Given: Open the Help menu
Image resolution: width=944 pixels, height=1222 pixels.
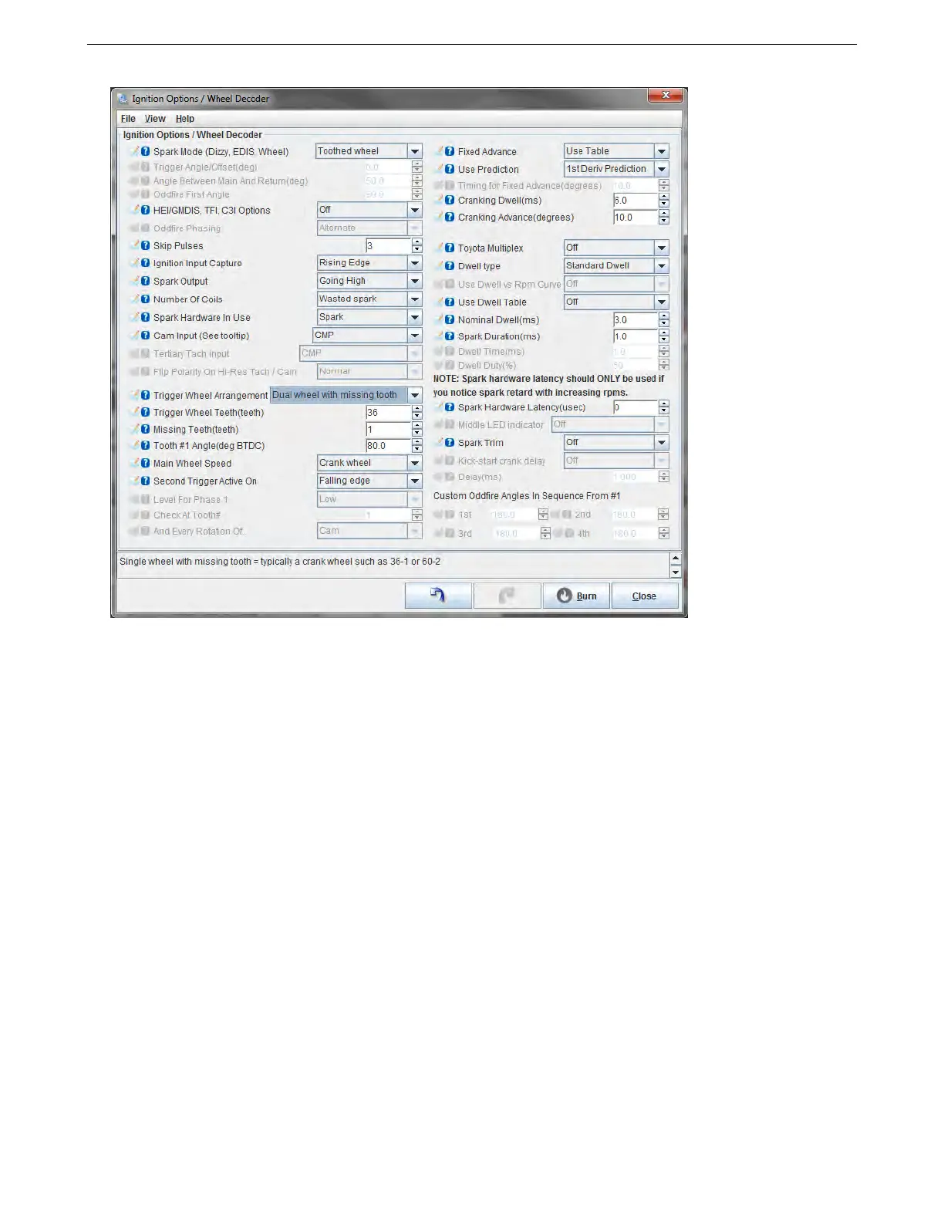Looking at the screenshot, I should 185,119.
